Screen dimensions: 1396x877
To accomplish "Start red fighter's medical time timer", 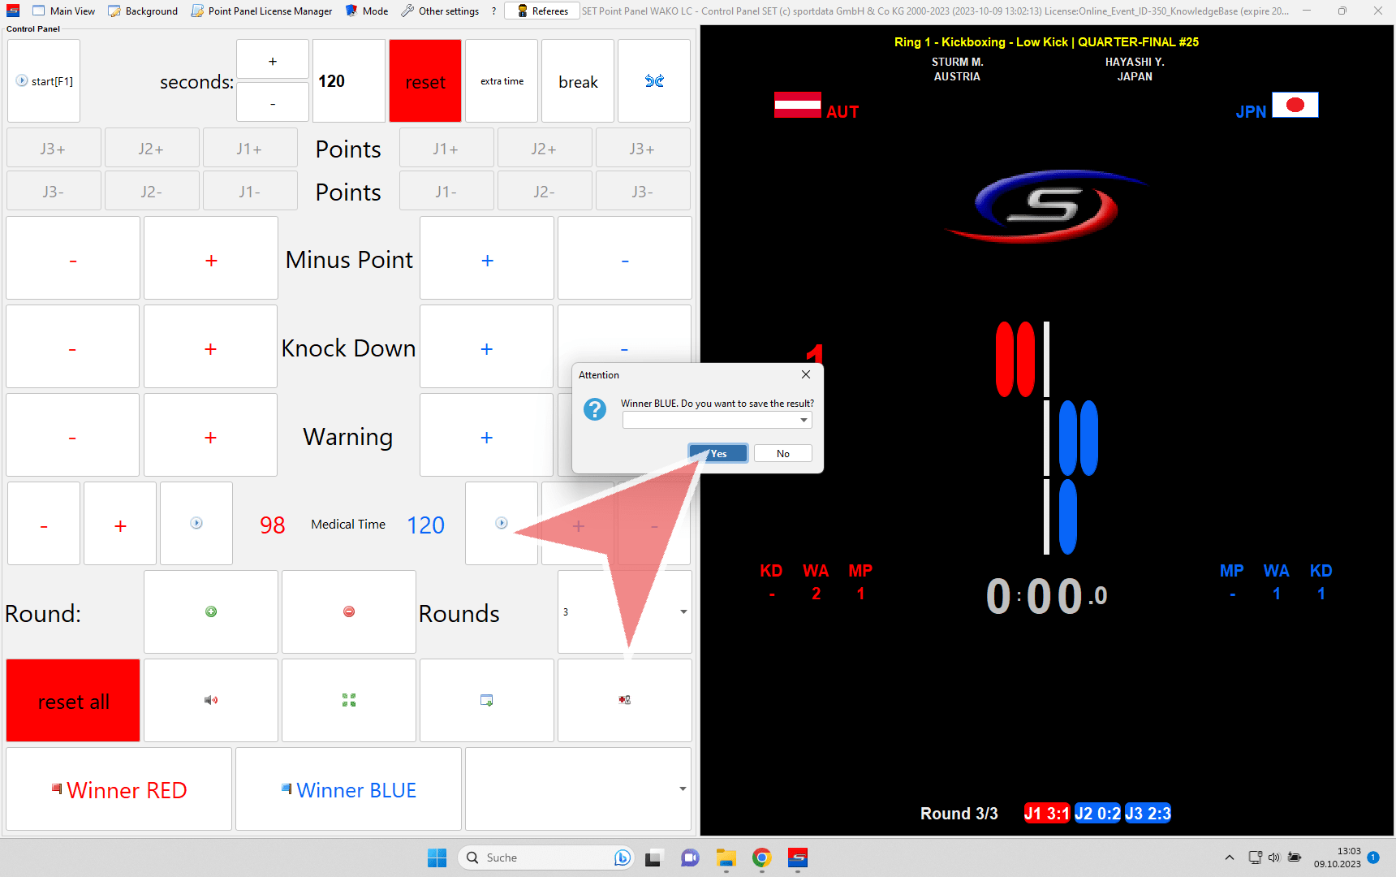I will click(x=196, y=524).
